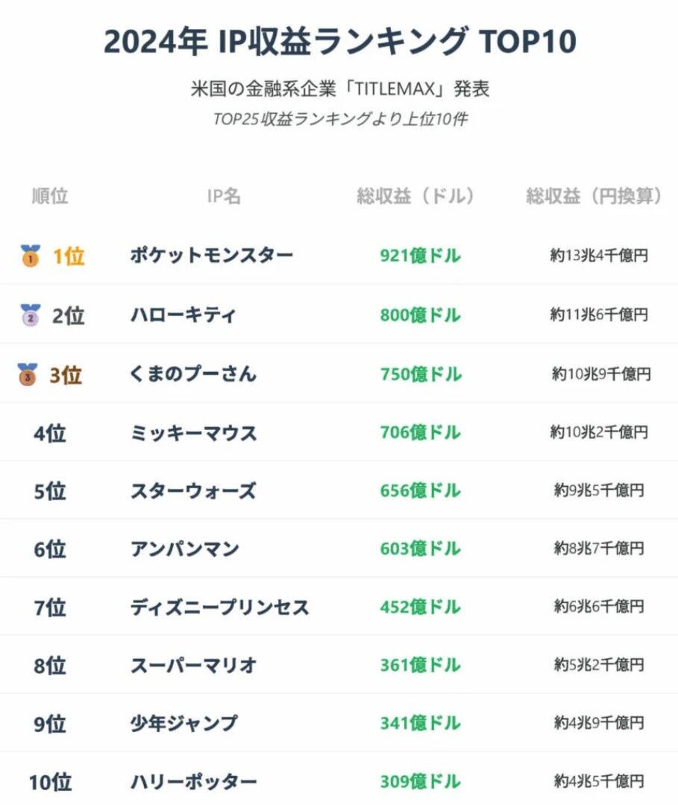Click the 総収益(円換算) column header
The height and width of the screenshot is (805, 678).
coord(594,196)
